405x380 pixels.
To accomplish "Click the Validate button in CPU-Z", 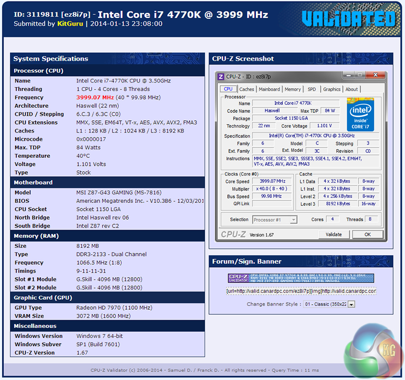I will point(334,235).
